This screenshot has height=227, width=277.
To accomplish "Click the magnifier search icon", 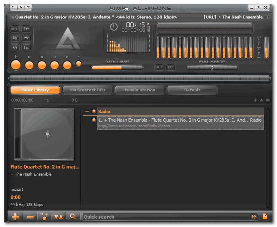I will point(73,217).
